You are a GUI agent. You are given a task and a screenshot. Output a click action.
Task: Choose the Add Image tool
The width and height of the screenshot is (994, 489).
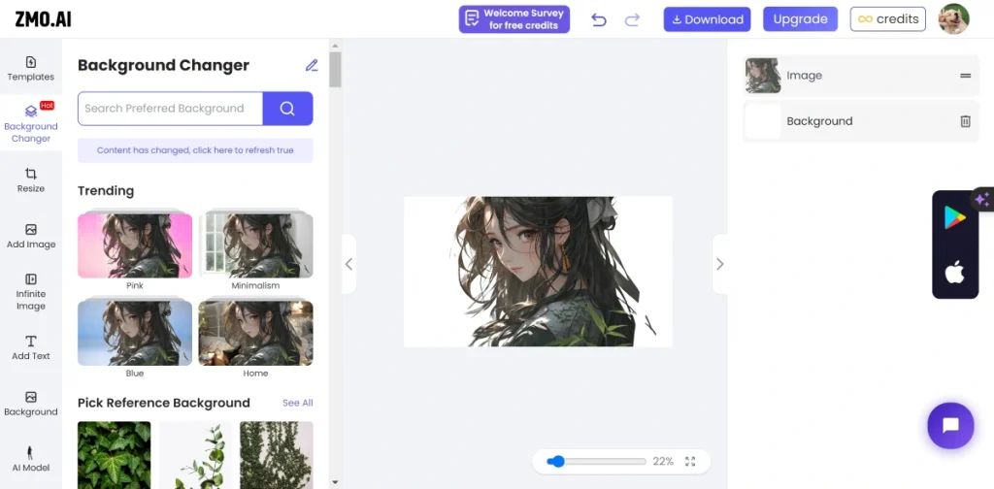tap(30, 236)
